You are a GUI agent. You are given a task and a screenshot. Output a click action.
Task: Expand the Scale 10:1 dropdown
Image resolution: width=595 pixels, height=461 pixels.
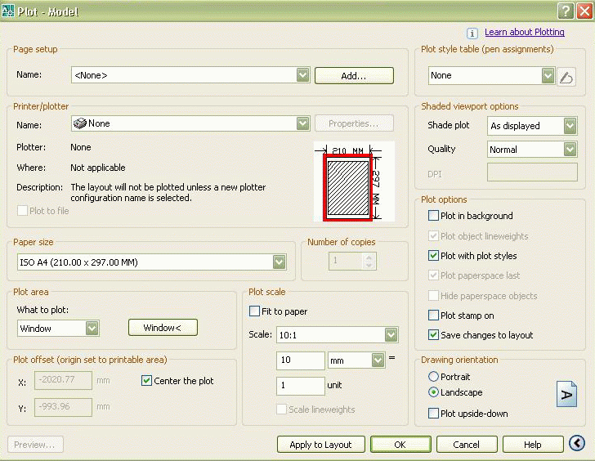391,334
